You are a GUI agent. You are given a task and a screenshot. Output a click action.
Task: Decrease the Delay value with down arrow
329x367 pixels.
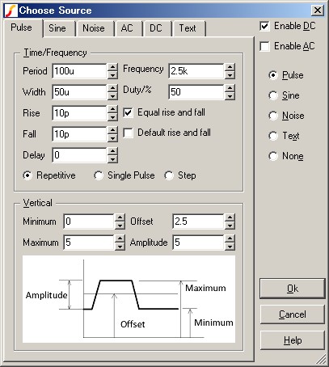112,159
